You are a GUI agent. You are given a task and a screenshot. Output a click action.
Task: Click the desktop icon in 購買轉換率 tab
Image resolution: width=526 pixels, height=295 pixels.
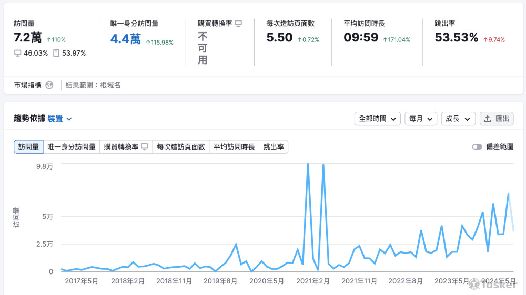coord(144,147)
